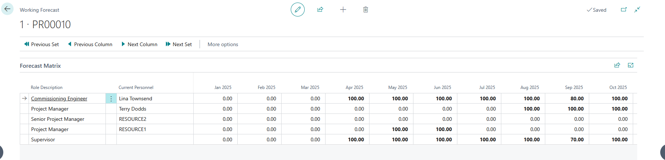Click the collapse page arrows icon
The height and width of the screenshot is (160, 665).
pyautogui.click(x=638, y=10)
